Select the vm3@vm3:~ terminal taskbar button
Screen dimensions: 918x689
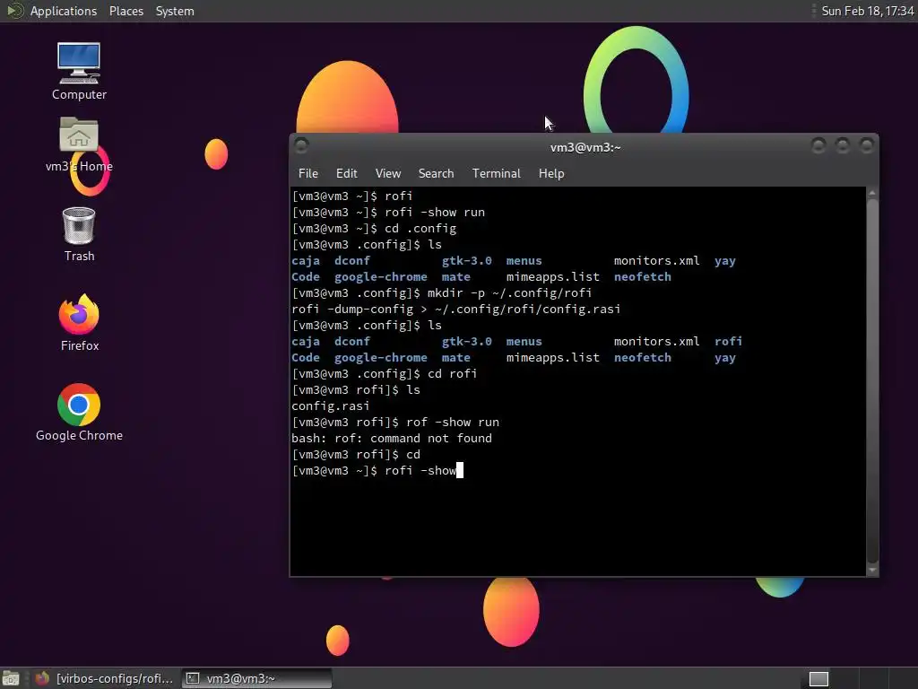tap(256, 678)
